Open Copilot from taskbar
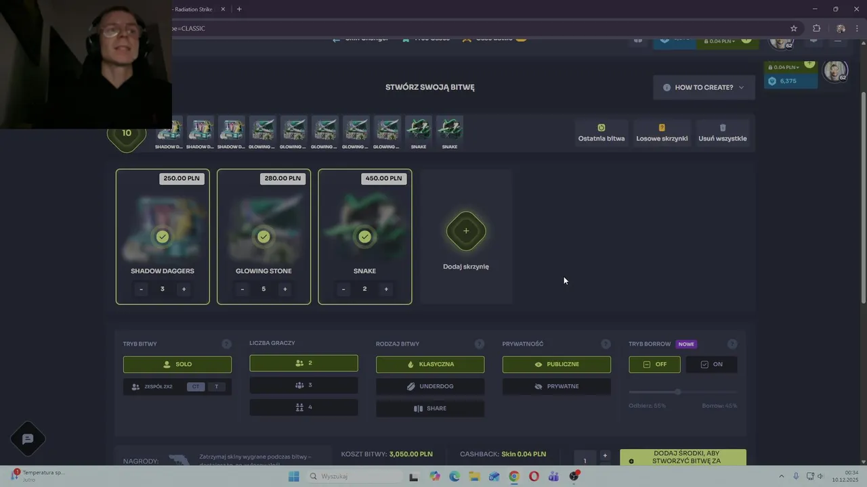Viewport: 867px width, 487px height. pos(434,477)
